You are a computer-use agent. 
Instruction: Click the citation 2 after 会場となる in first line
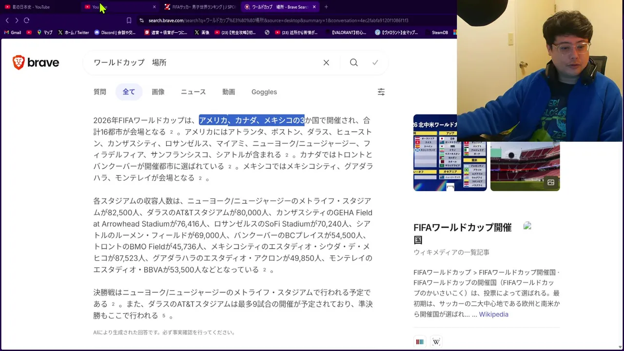(x=172, y=132)
